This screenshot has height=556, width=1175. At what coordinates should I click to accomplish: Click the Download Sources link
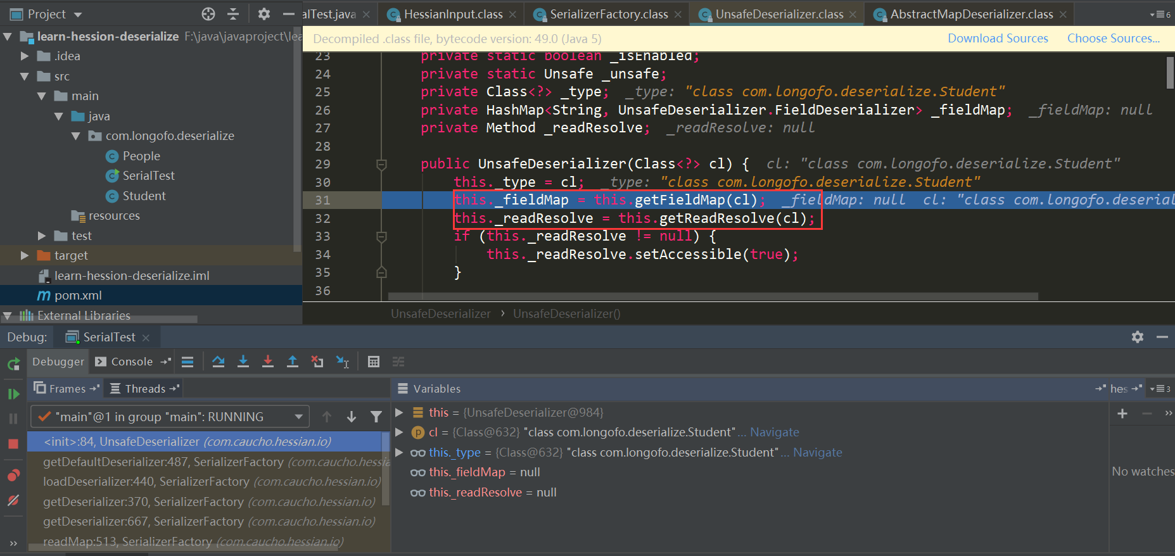(998, 39)
